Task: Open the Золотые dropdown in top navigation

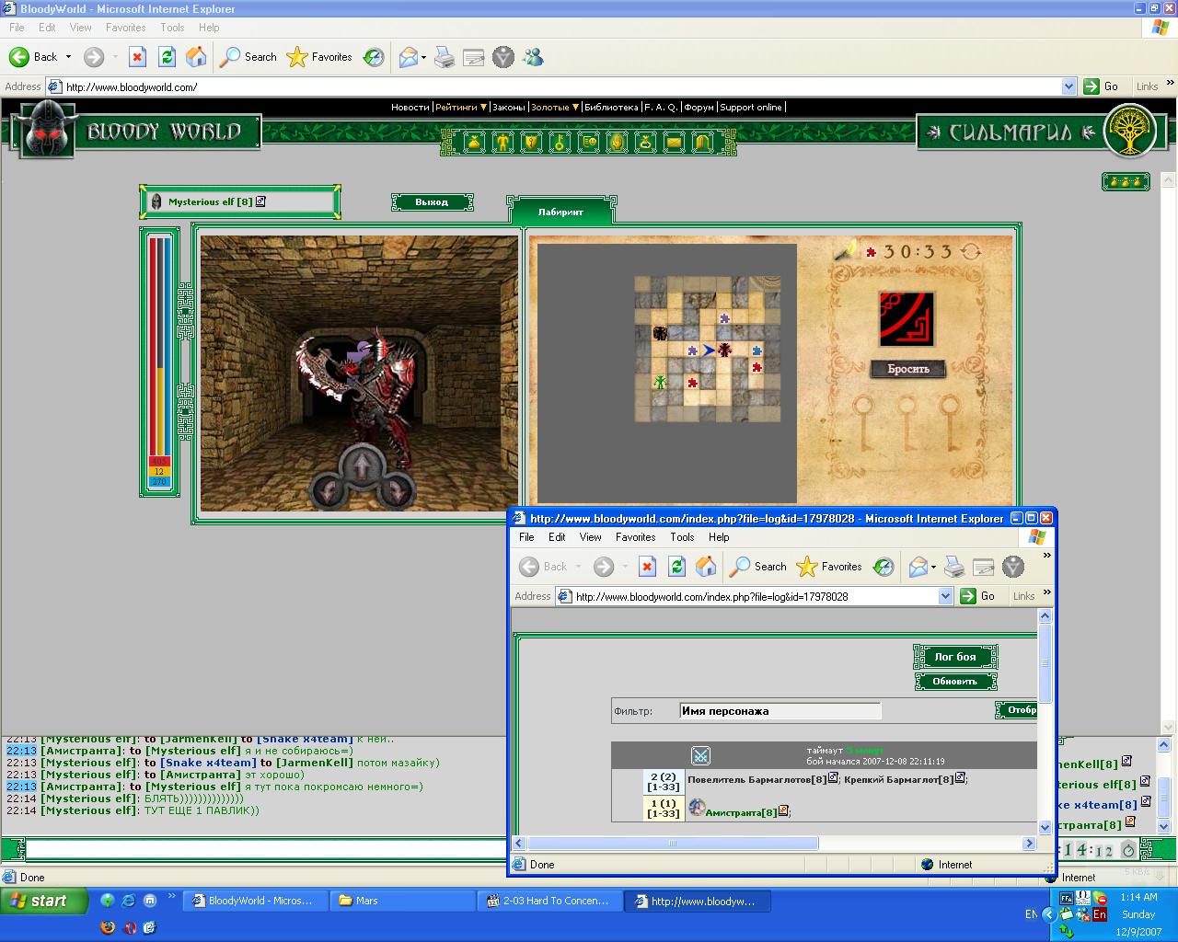Action: point(555,107)
